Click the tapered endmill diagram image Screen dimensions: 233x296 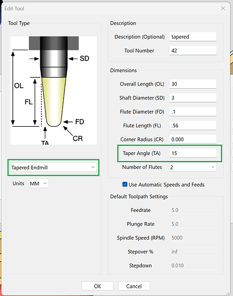(53, 91)
